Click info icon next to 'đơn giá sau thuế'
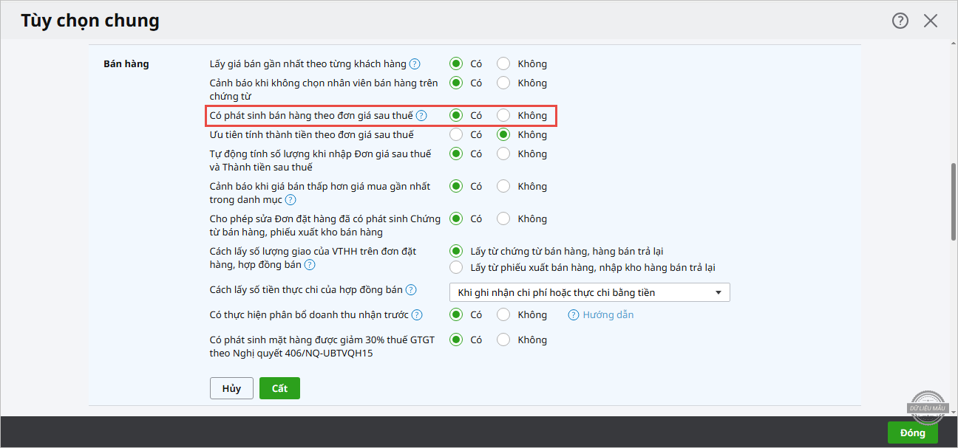 [x=421, y=116]
